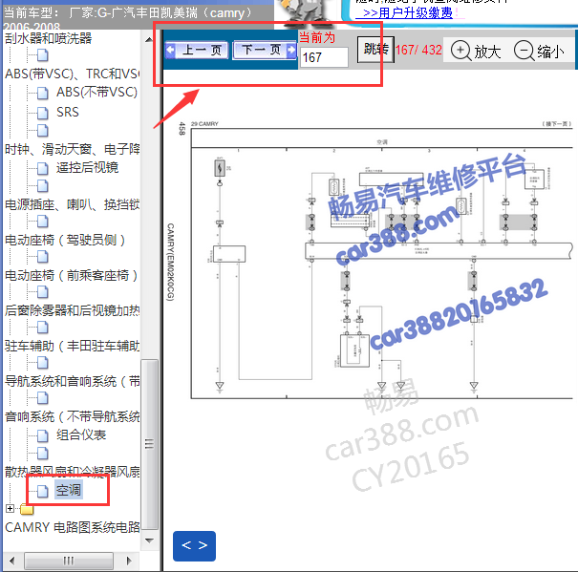The height and width of the screenshot is (572, 578).
Task: Open page icon under 电动座椅（驾驶员侧）
Action: (x=43, y=257)
